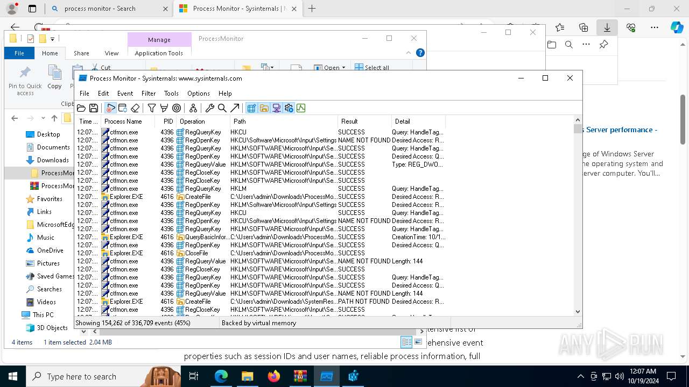The width and height of the screenshot is (689, 387).
Task: Click the Open file icon in Process Monitor toolbar
Action: 81,108
